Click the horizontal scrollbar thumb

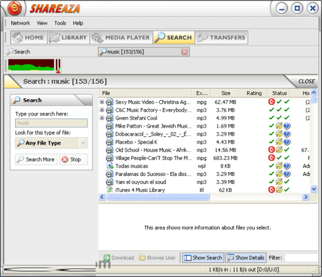pyautogui.click(x=158, y=197)
